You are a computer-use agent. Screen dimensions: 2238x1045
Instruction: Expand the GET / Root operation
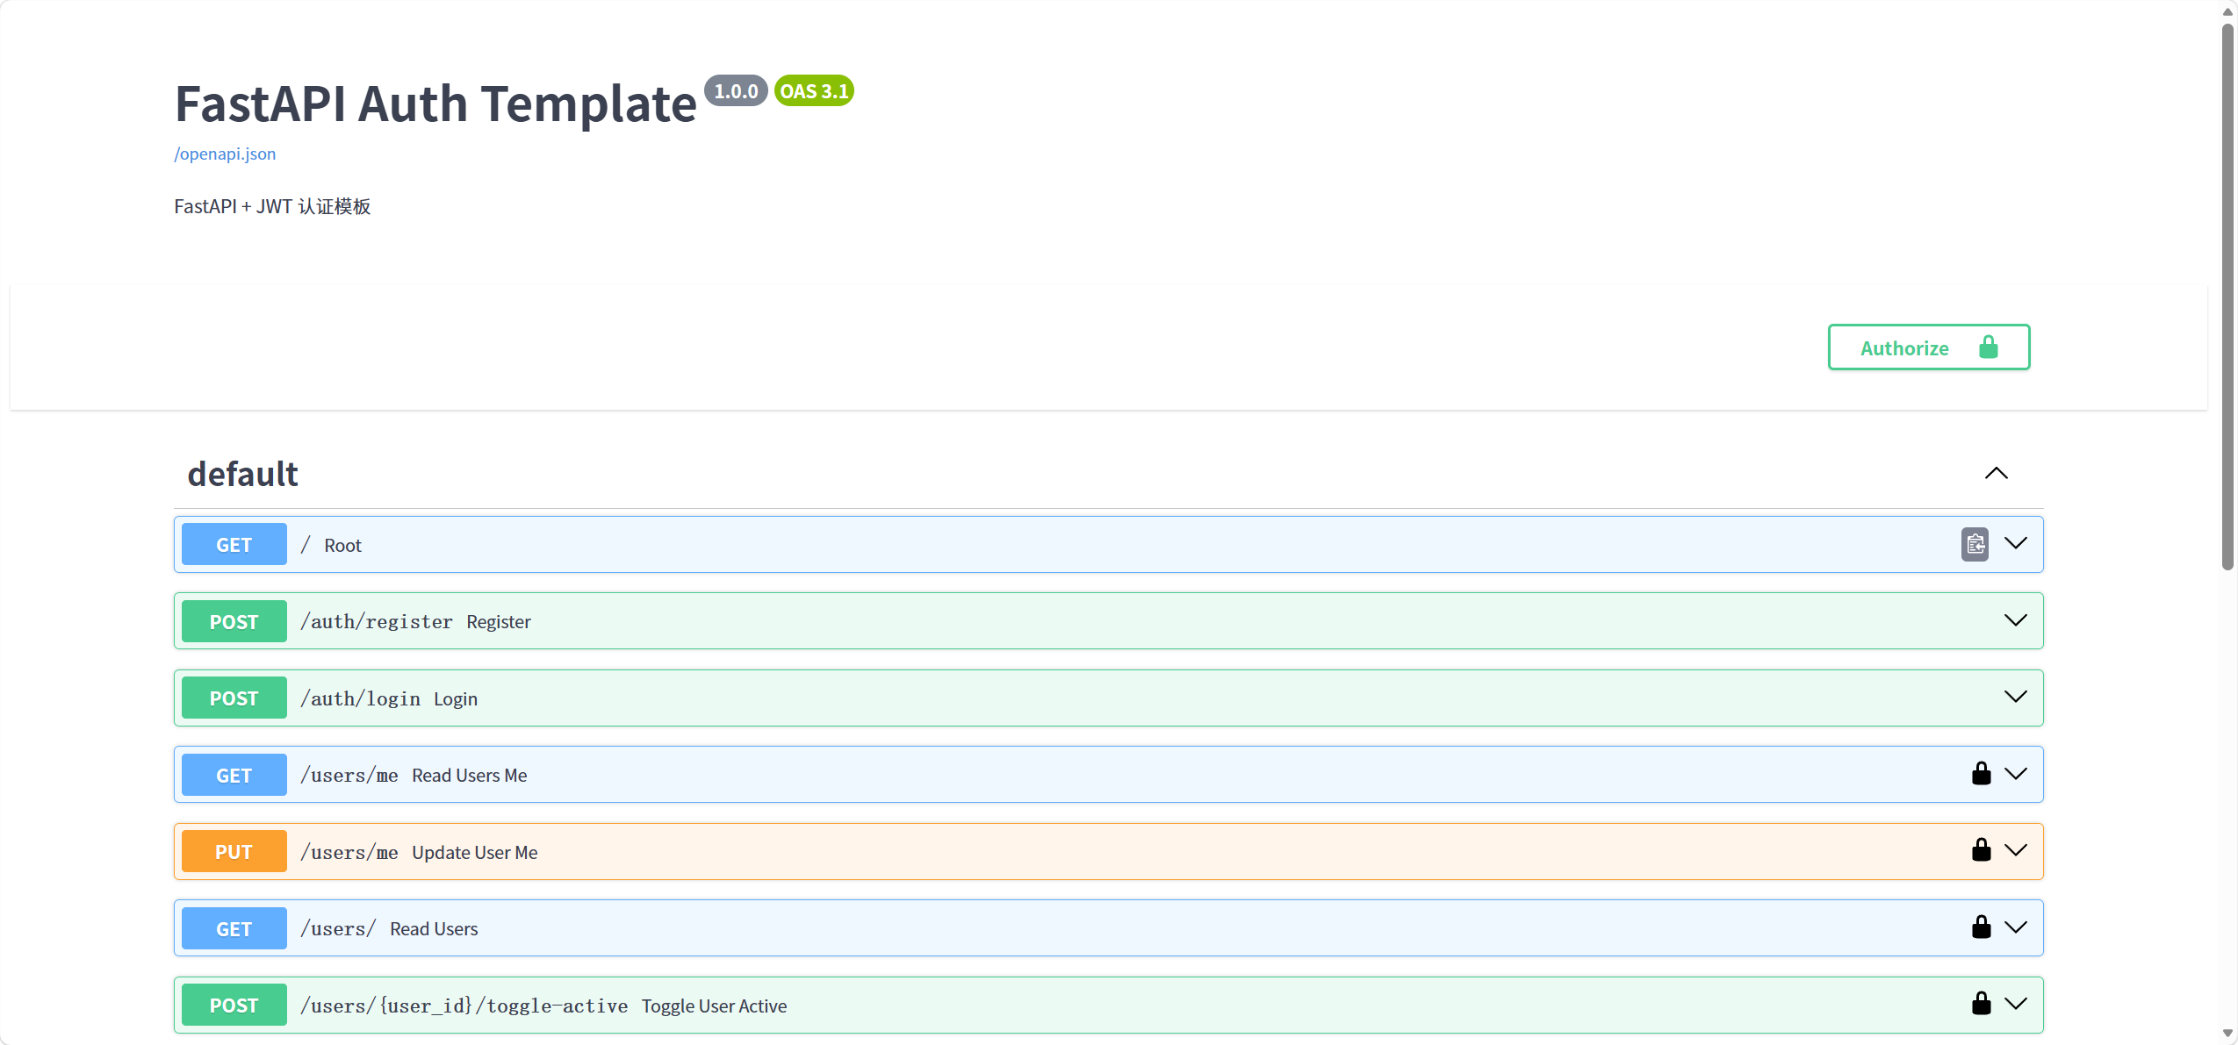point(2016,544)
